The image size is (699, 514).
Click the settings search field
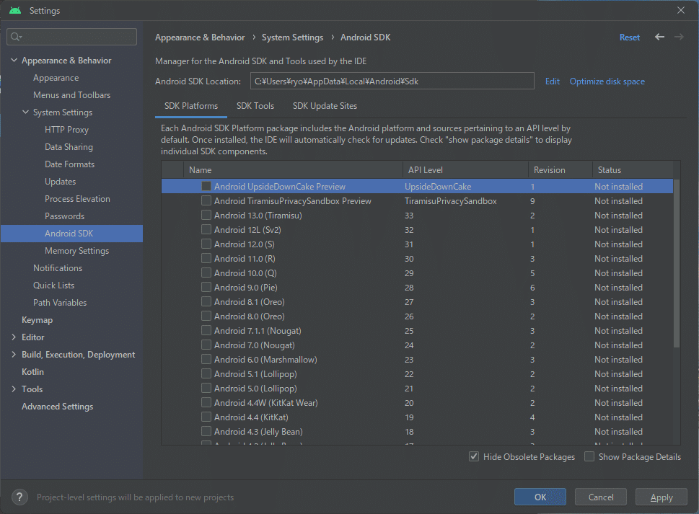[71, 37]
